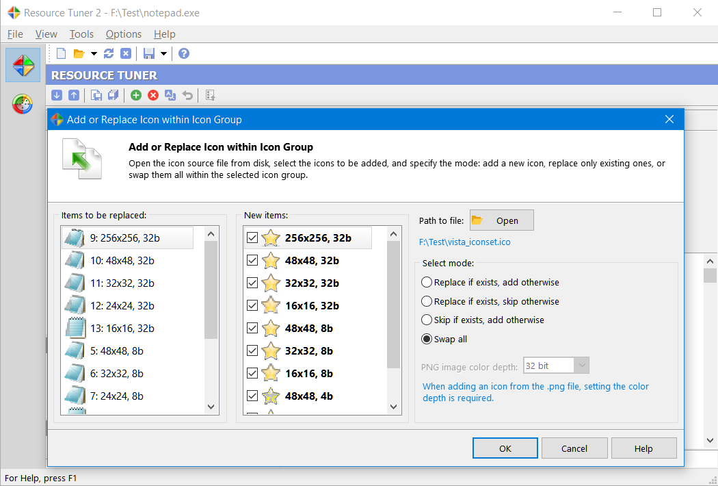This screenshot has height=486, width=718.
Task: Click the Reload (blue circular arrows) toolbar icon
Action: (x=109, y=53)
